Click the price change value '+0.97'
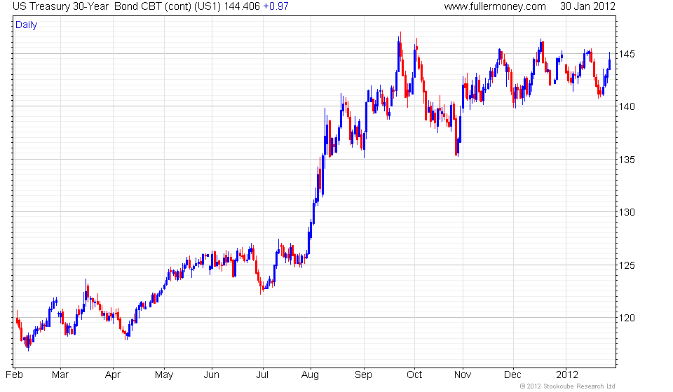Viewport: 673px width, 392px height. pyautogui.click(x=276, y=6)
